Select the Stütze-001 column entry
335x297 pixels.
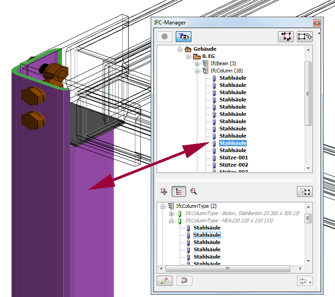[234, 158]
